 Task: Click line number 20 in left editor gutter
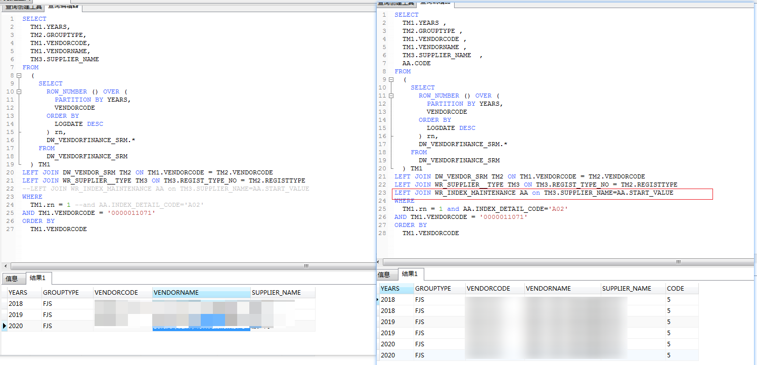(x=10, y=172)
